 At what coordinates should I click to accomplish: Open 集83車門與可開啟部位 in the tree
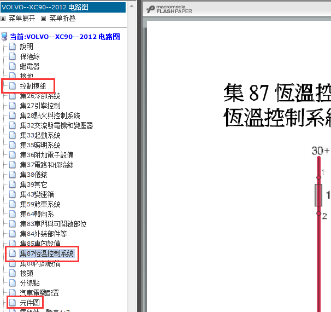[x=53, y=224]
